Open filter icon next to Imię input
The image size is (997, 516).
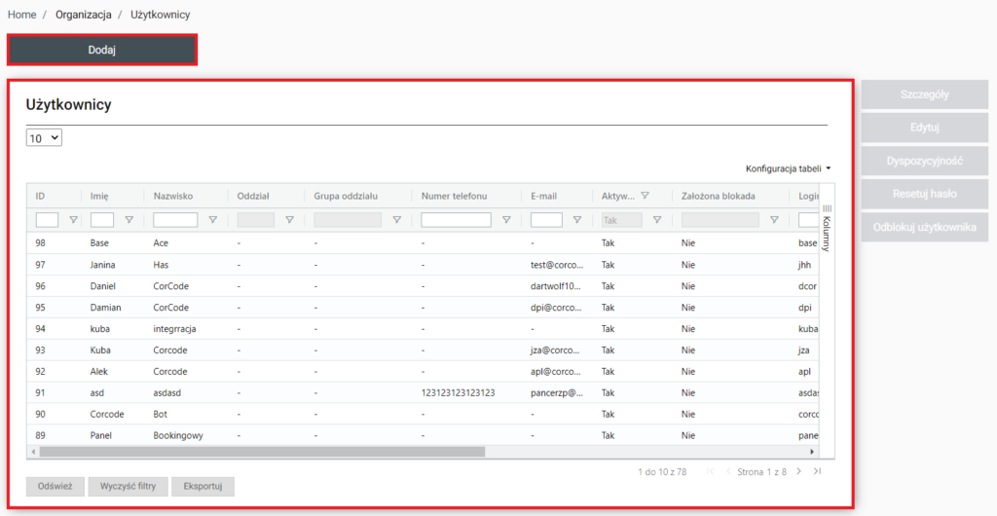click(129, 220)
